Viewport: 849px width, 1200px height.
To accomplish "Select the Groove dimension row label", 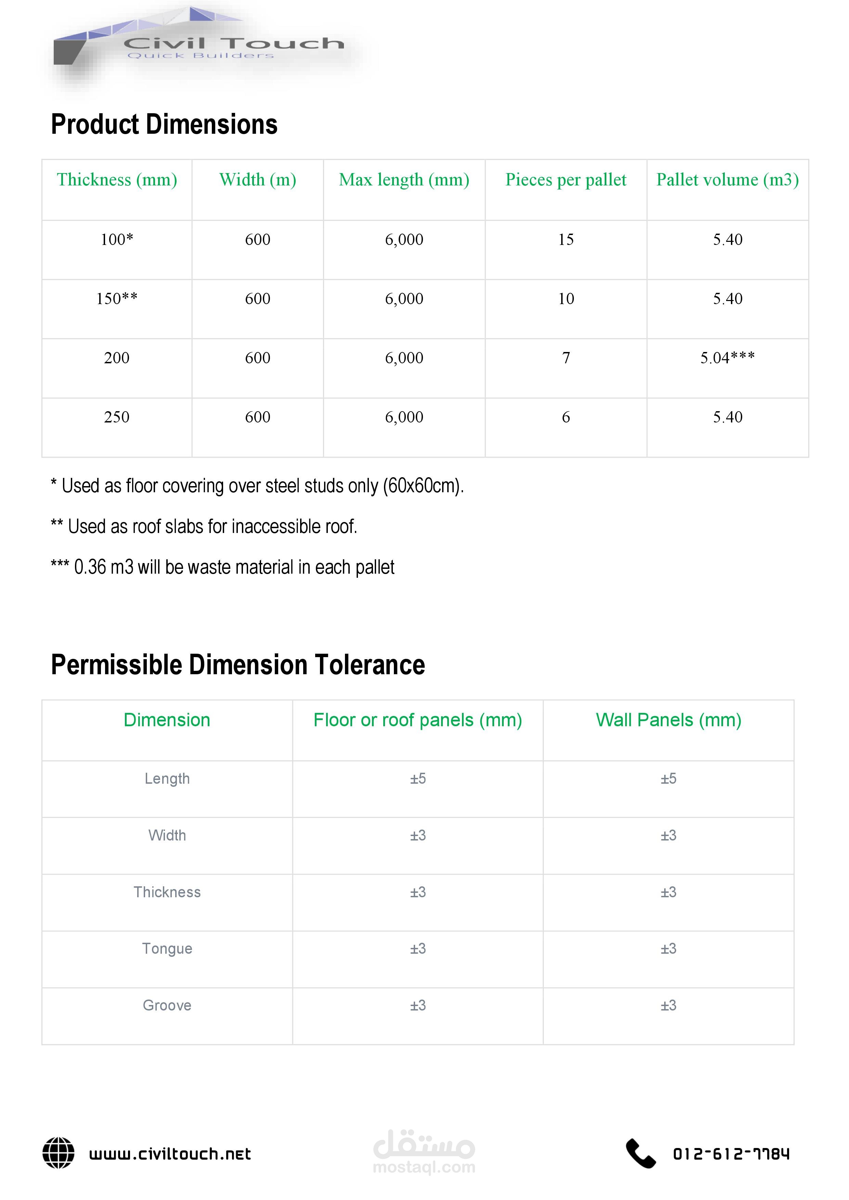I will click(x=167, y=1006).
